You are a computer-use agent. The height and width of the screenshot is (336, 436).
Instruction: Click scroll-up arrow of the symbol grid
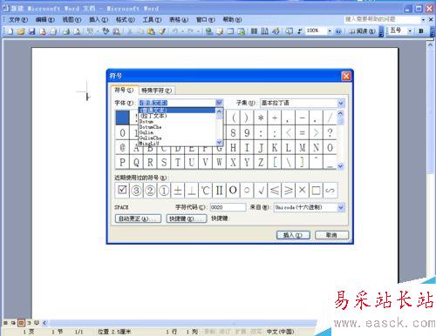coord(341,113)
